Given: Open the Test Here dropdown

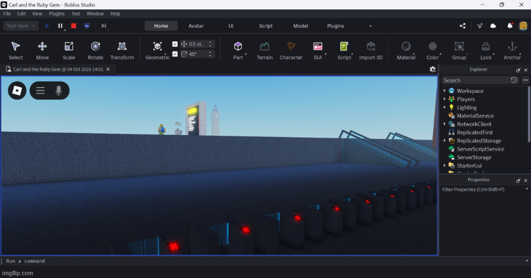Looking at the screenshot, I should click(21, 26).
